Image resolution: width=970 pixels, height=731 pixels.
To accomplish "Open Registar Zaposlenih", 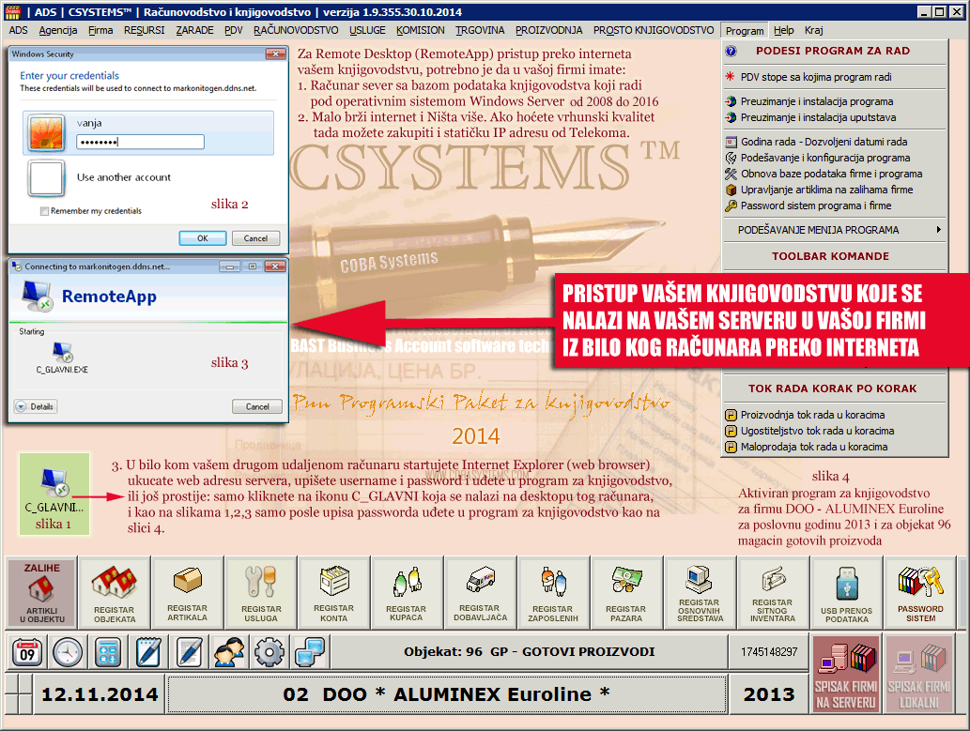I will [x=553, y=592].
